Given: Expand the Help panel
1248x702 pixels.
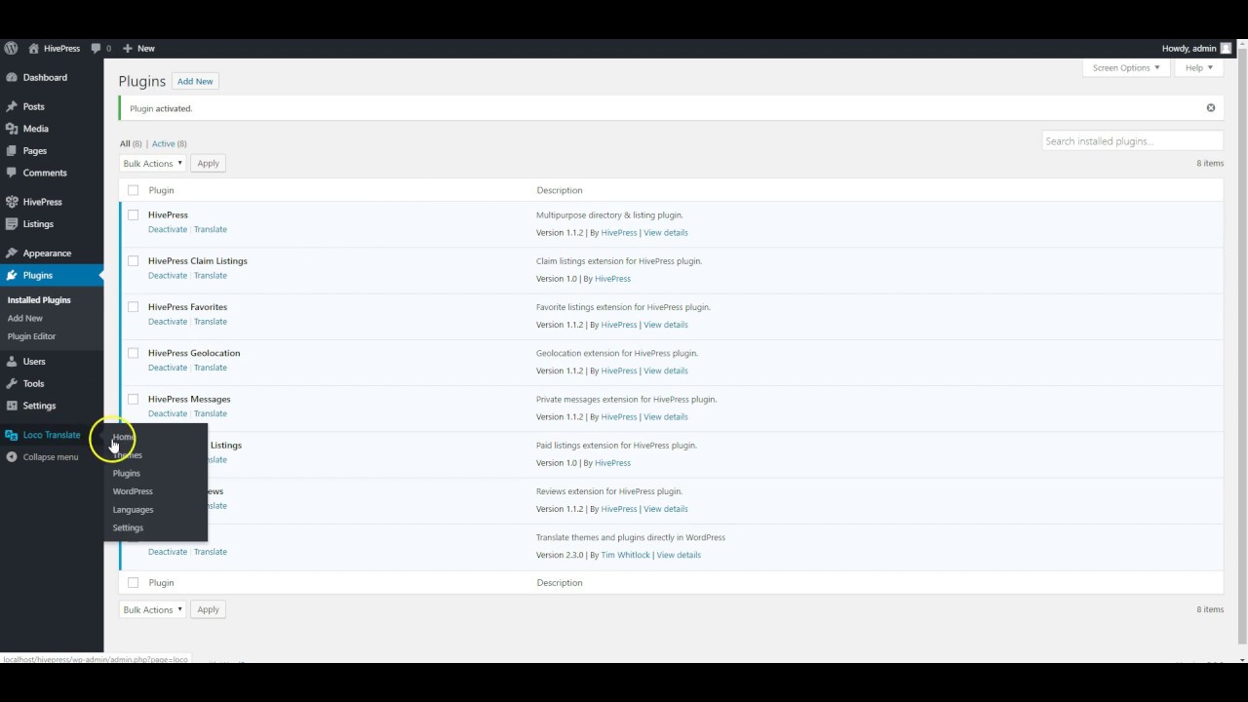Looking at the screenshot, I should [x=1198, y=68].
